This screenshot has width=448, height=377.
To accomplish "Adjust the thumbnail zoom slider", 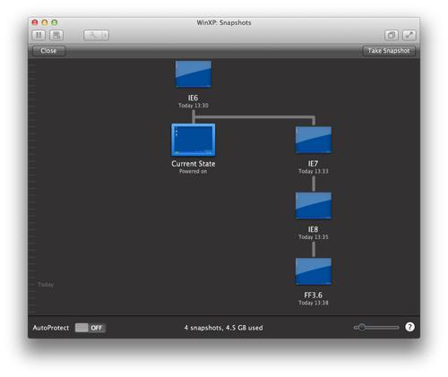I will 376,328.
